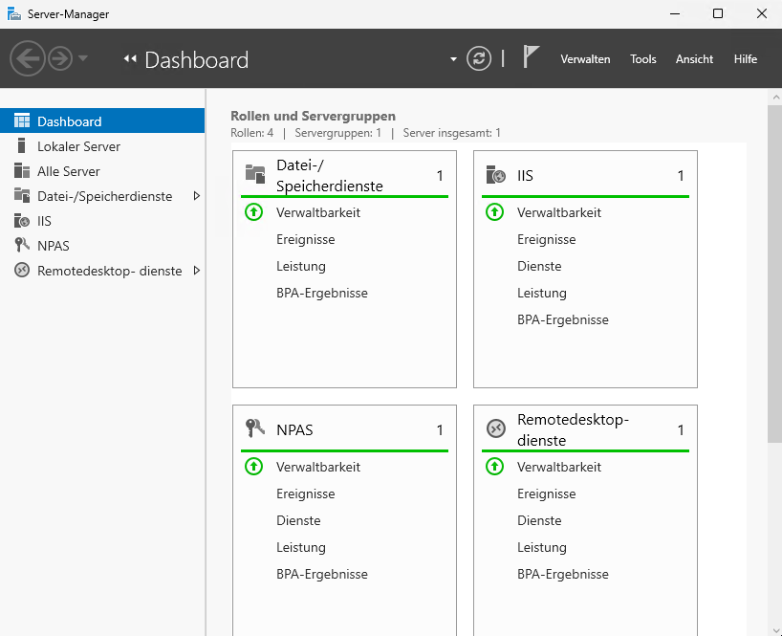Open the dropdown arrow beside refresh
The image size is (782, 636).
tap(453, 59)
